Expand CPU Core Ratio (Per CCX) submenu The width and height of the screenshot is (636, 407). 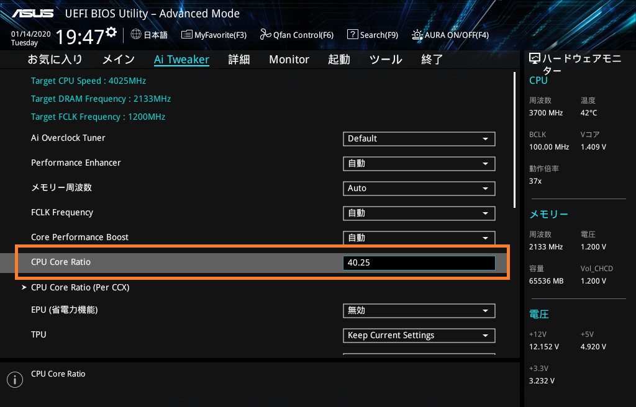coord(80,287)
